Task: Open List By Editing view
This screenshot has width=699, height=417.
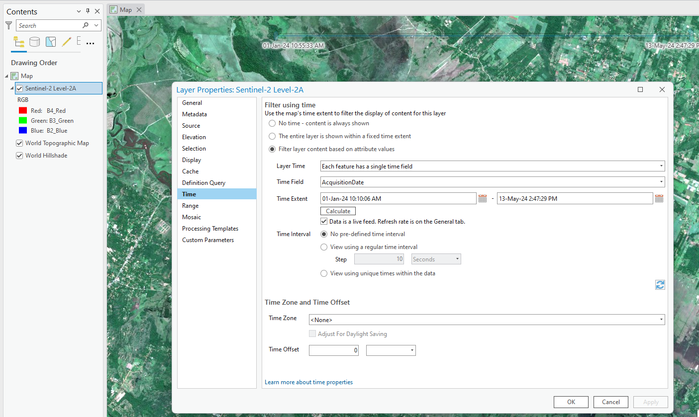Action: (66, 42)
